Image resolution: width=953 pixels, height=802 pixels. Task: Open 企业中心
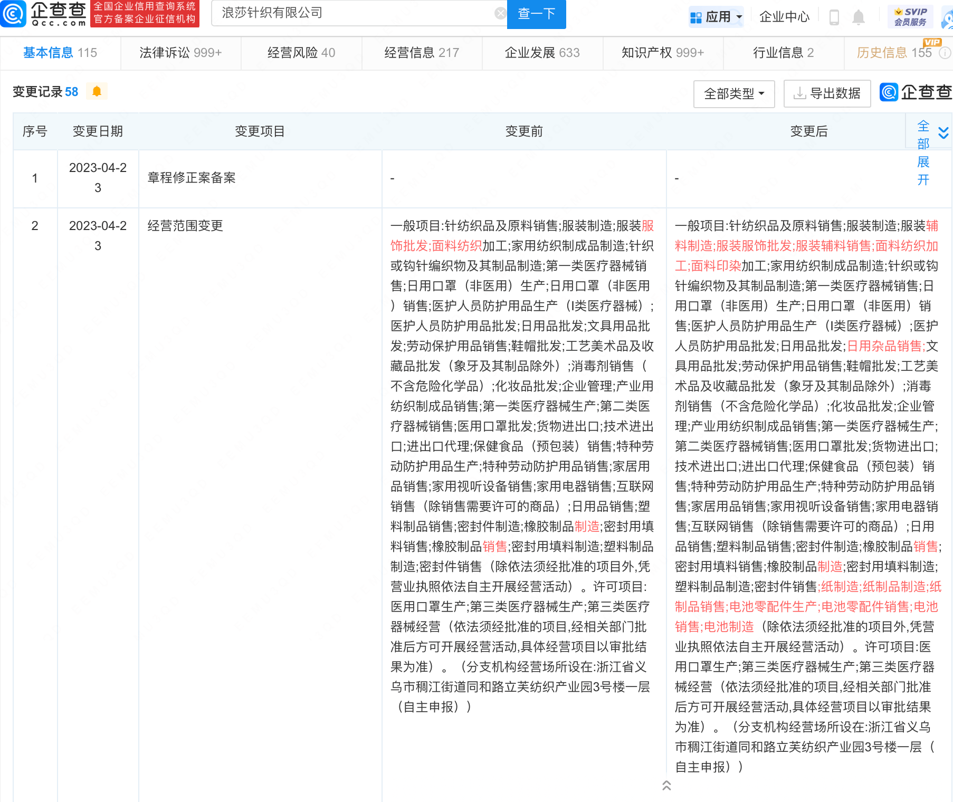pyautogui.click(x=784, y=16)
